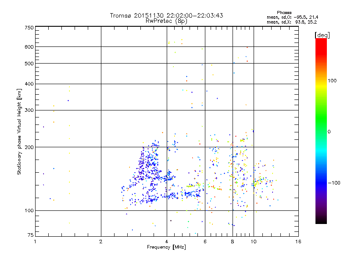Image resolution: width=351 pixels, height=263 pixels.
Task: Click the y-axis '100' tick label
Action: pos(29,211)
